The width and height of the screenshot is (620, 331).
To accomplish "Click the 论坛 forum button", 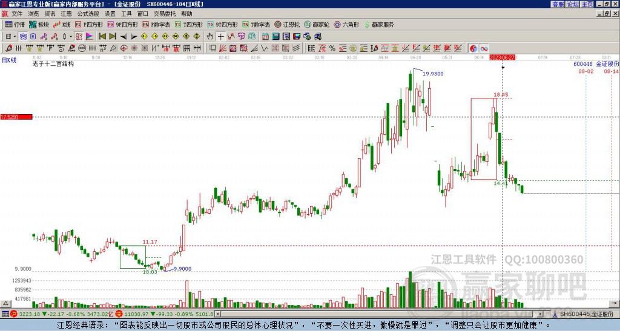I will tap(573, 4).
